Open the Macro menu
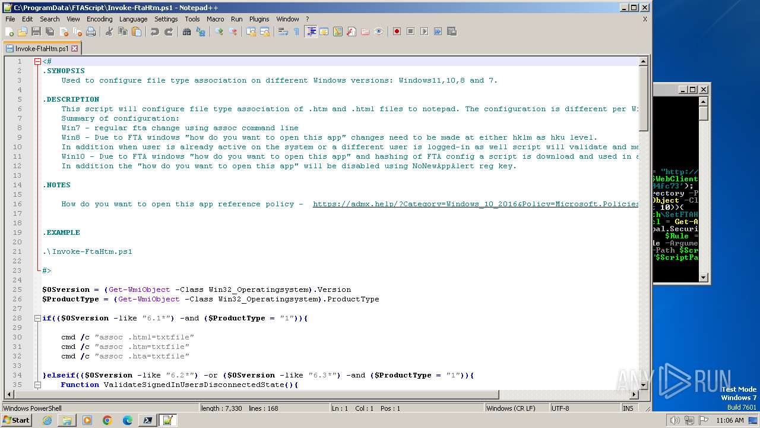Screen dimensions: 760x428 click(215, 19)
